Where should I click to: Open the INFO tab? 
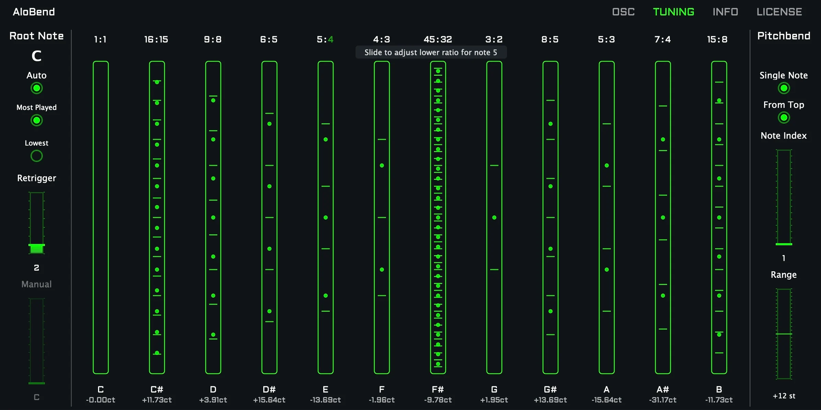click(725, 11)
